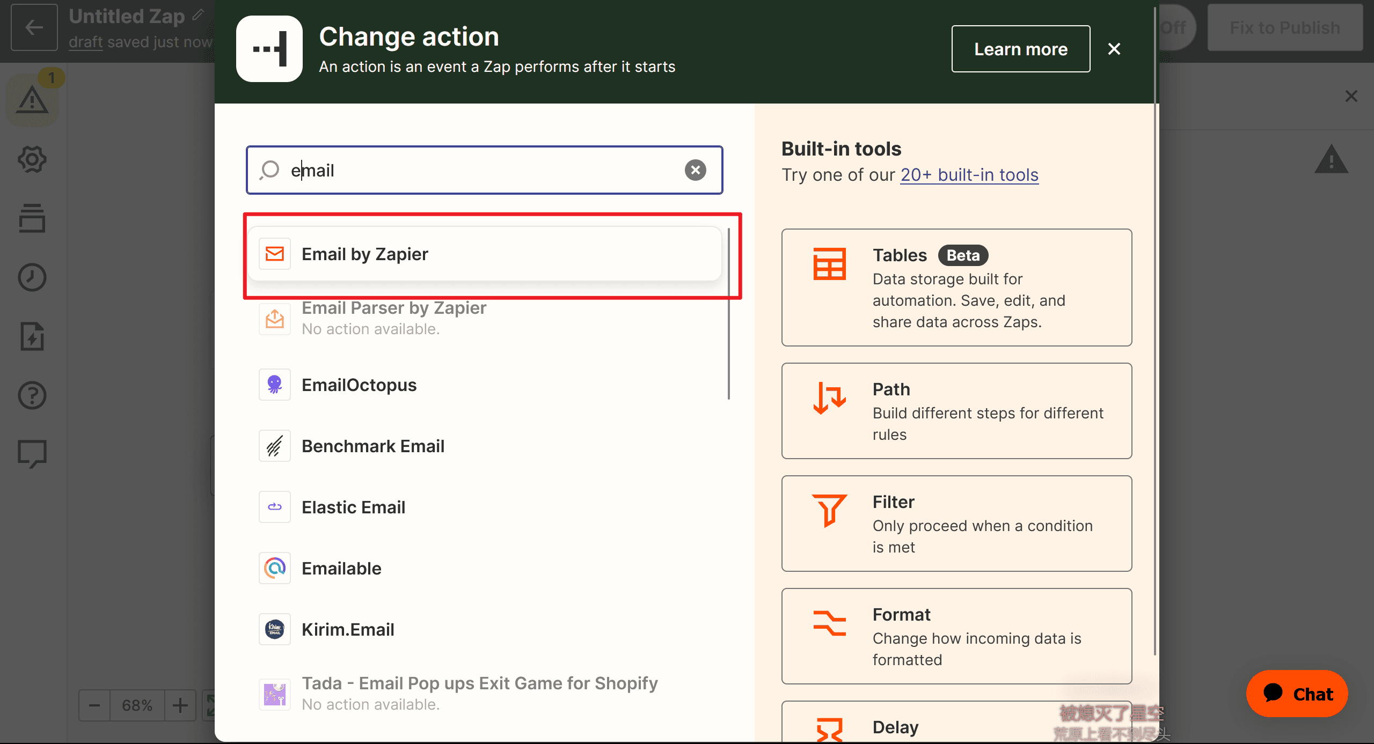Viewport: 1374px width, 744px height.
Task: Open Zap settings gear icon in the sidebar
Action: pyautogui.click(x=32, y=159)
